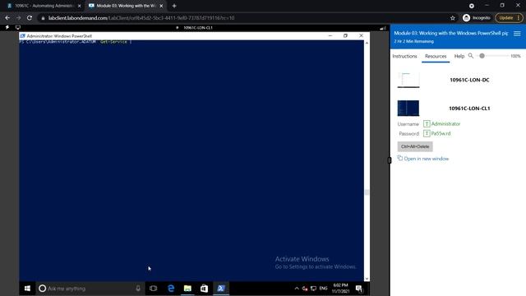Click the PowerShell prompt line Get-Service

tap(76, 42)
